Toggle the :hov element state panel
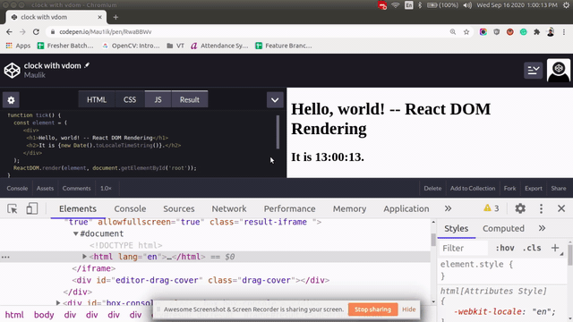This screenshot has width=573, height=322. (x=505, y=248)
